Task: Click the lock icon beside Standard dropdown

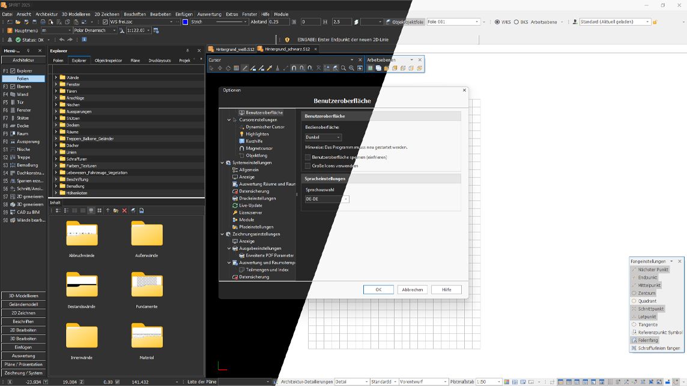Action: (x=655, y=22)
